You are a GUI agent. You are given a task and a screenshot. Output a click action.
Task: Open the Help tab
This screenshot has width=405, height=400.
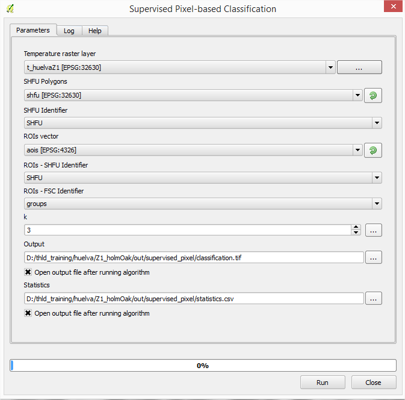[95, 31]
